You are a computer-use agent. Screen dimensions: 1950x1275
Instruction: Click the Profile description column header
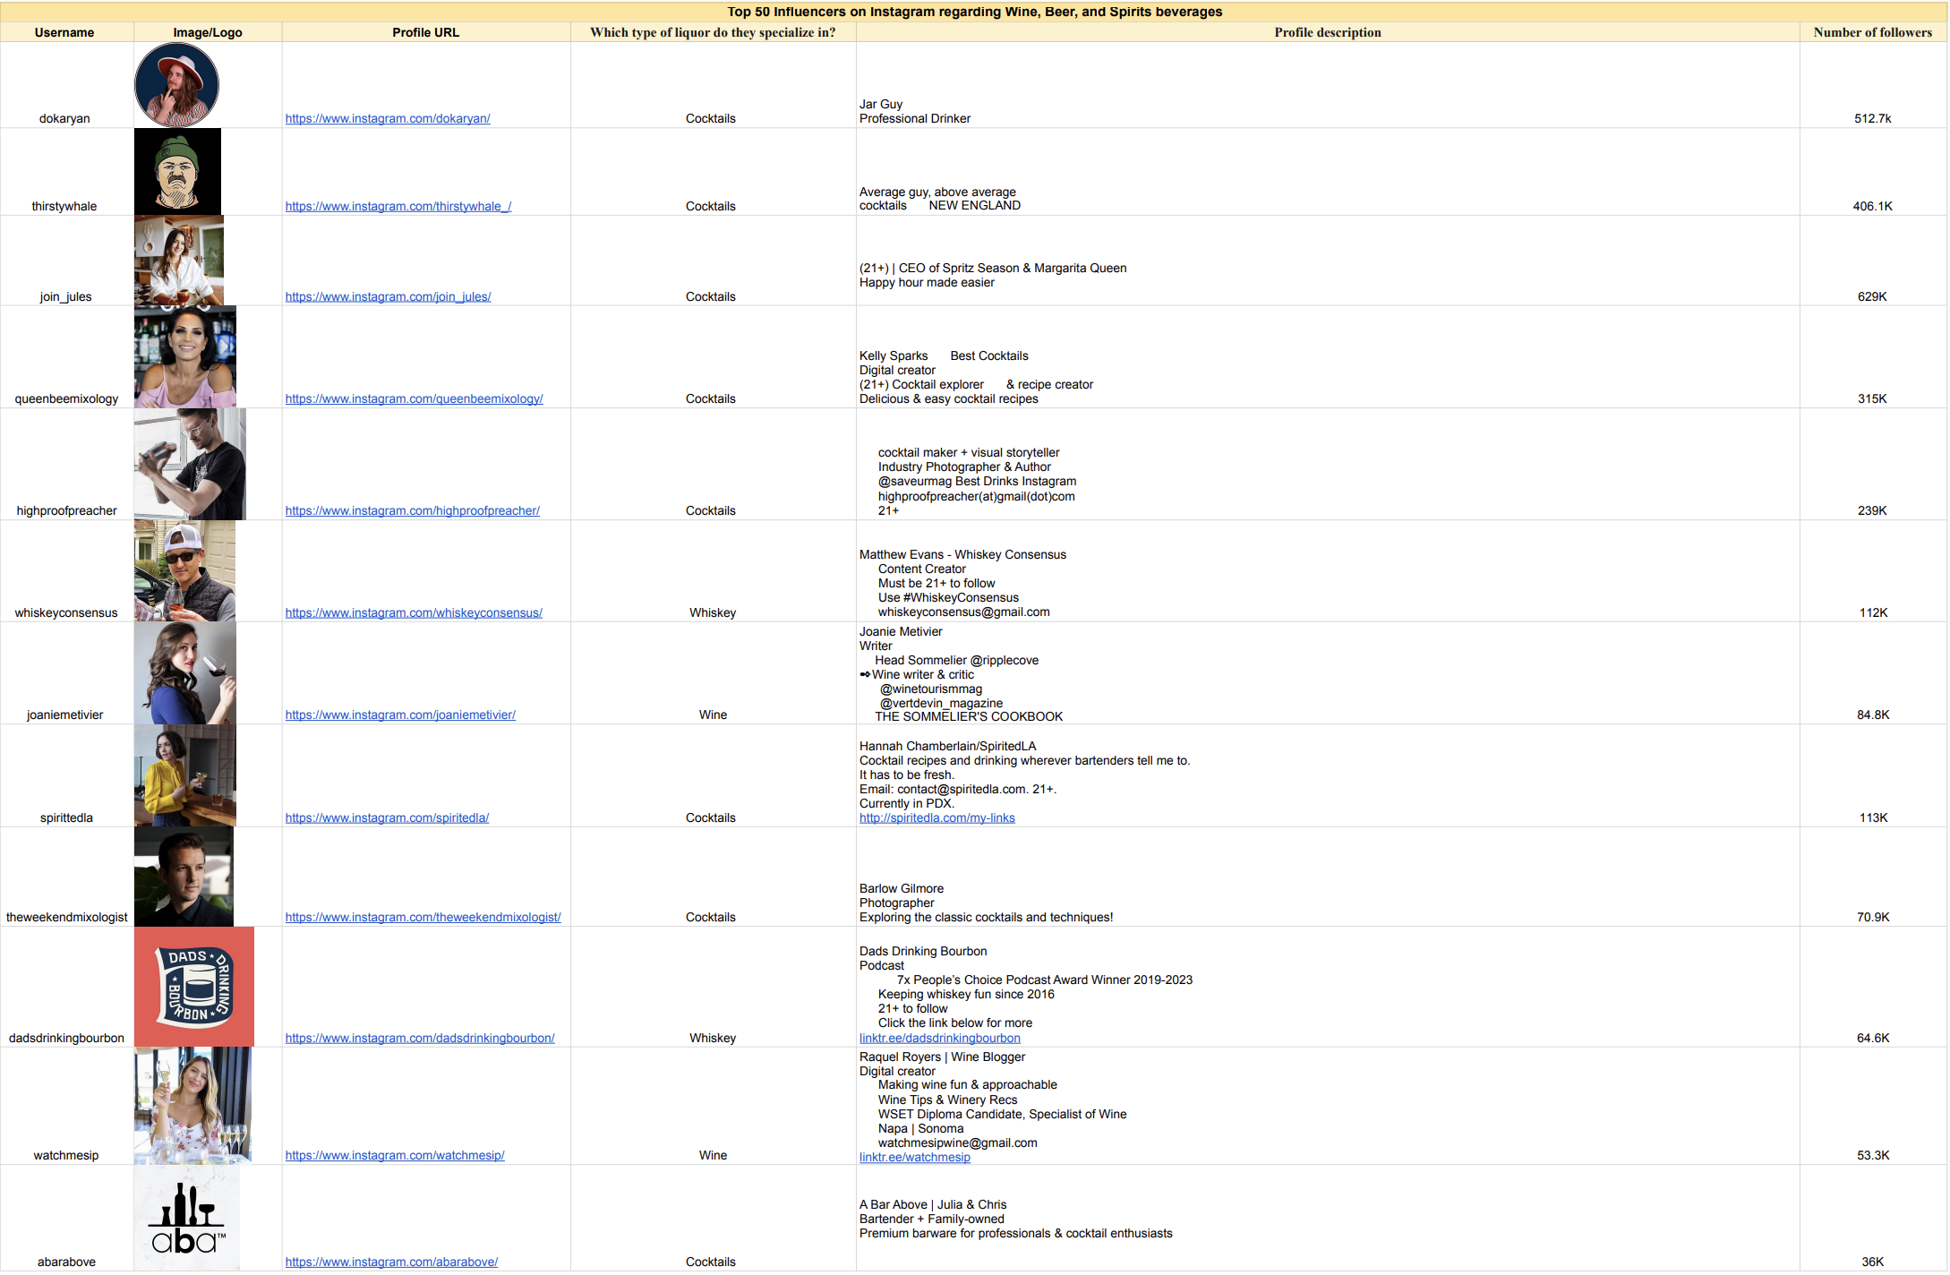point(1327,32)
